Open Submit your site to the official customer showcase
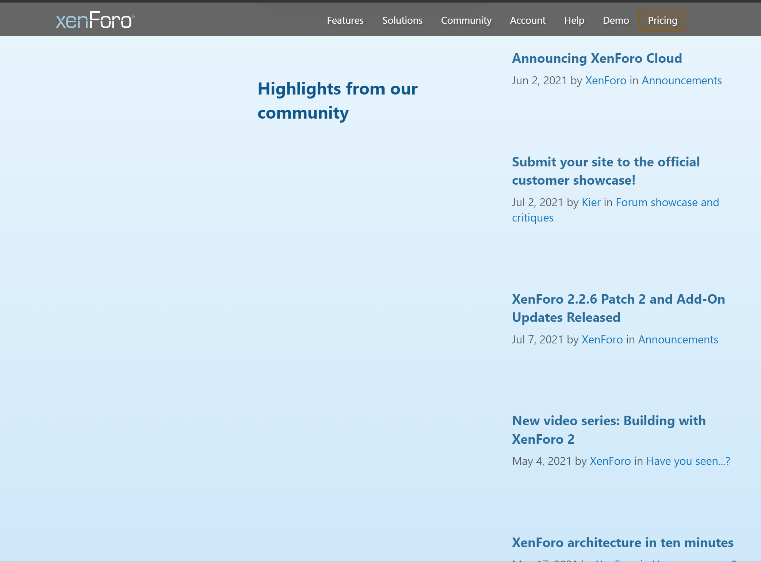The width and height of the screenshot is (761, 562). click(x=605, y=171)
